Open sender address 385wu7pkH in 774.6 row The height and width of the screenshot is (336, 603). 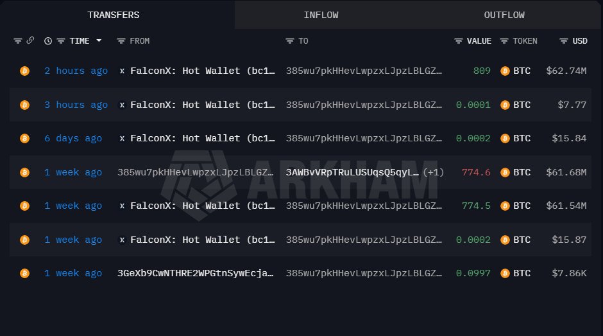pos(196,172)
